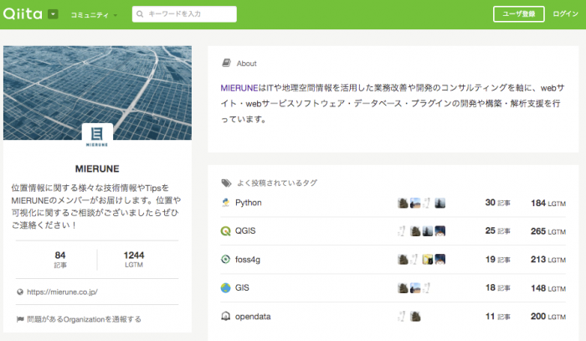586x341 pixels.
Task: Select the first contributor avatar in the foss4g row
Action: [403, 259]
